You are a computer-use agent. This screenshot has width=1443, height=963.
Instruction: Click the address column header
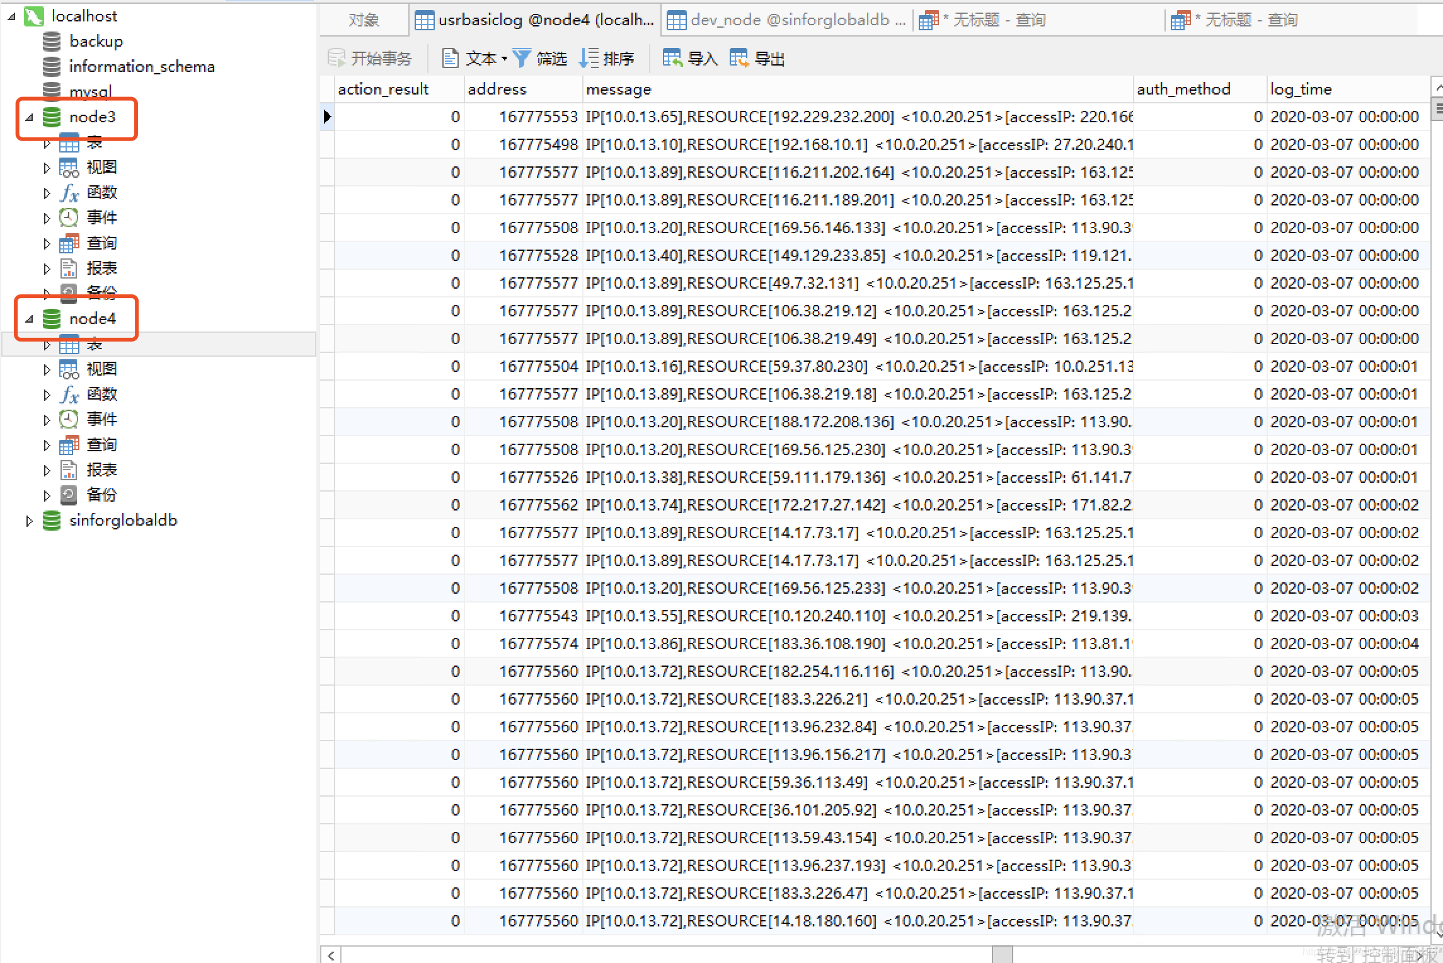pos(523,89)
